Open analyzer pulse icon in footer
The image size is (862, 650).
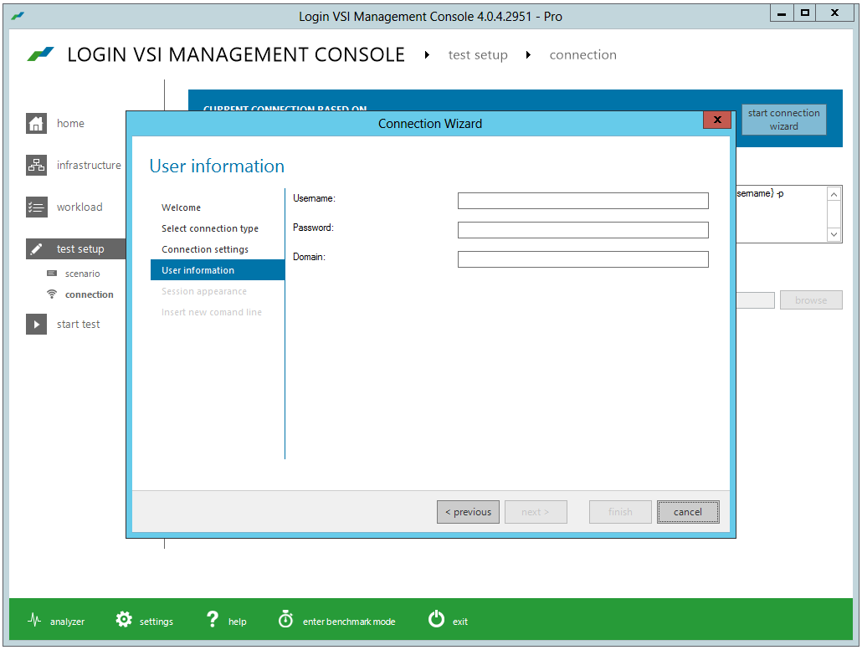[x=34, y=621]
